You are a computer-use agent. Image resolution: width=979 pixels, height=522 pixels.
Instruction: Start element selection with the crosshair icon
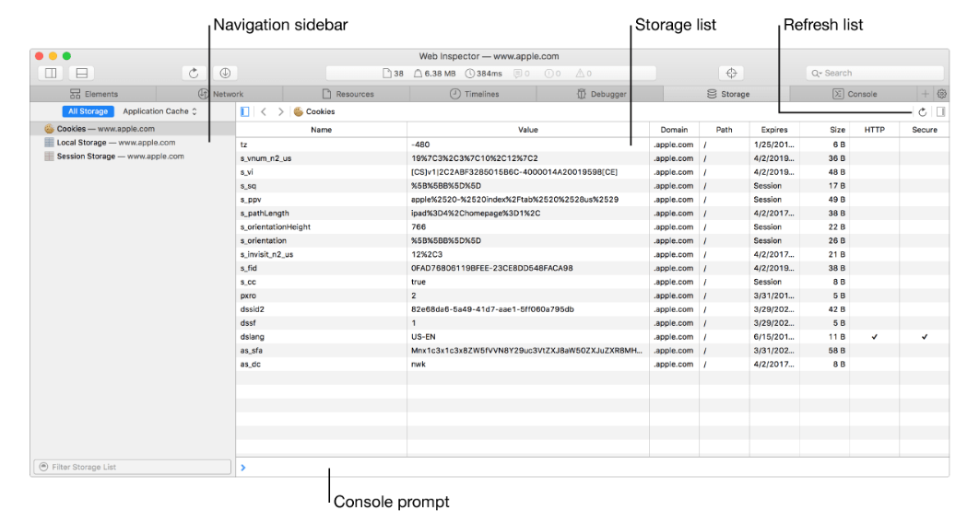point(731,73)
